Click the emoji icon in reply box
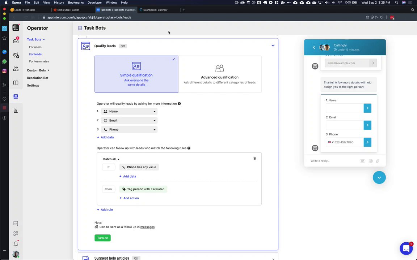 click(371, 161)
